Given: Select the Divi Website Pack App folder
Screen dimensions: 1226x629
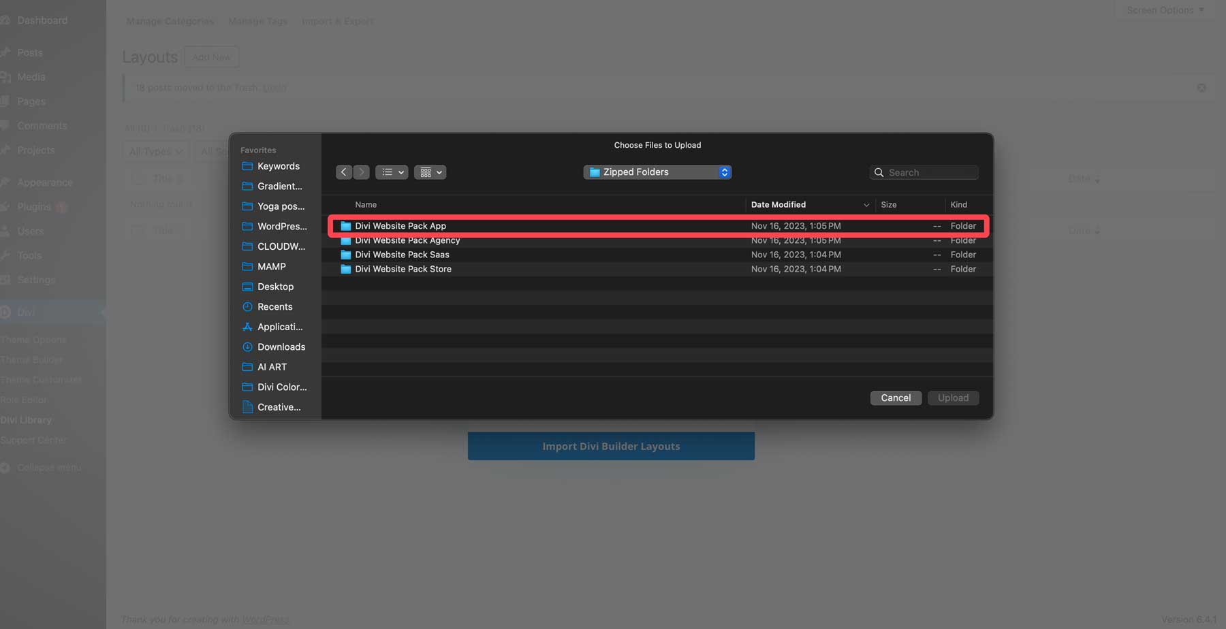Looking at the screenshot, I should pyautogui.click(x=659, y=226).
